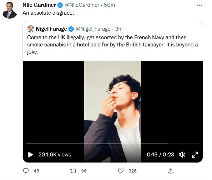Open the quoted tweet text
The image size is (212, 180).
point(112,45)
